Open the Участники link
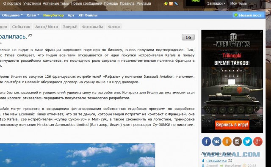This screenshot has height=167, width=271. click(32, 3)
